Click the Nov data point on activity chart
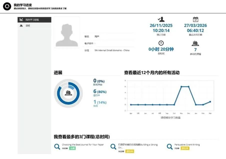Screen dimensions: 226x159 pos(181,87)
